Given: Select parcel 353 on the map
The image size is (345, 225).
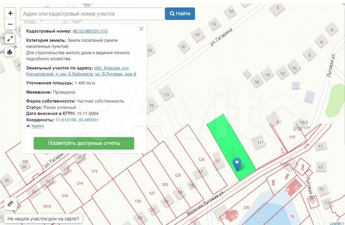Looking at the screenshot, I should (165, 184).
